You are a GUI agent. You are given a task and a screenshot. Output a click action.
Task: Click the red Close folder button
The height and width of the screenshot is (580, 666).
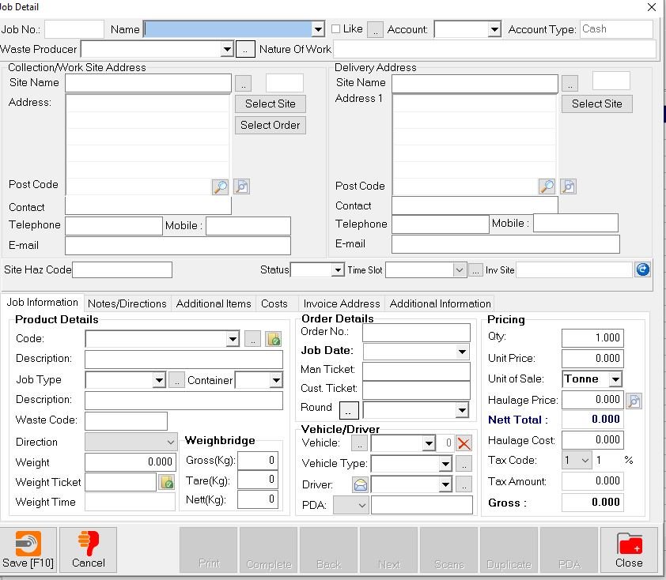point(629,550)
